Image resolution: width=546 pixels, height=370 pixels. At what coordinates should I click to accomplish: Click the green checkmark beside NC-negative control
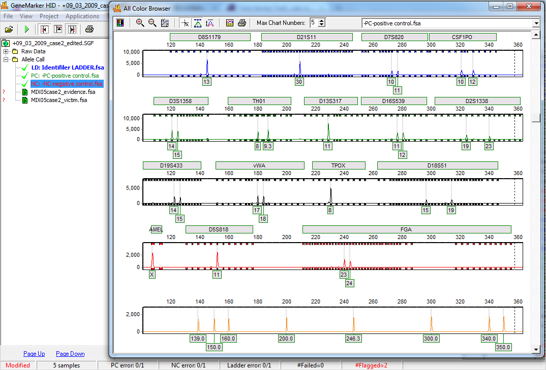coord(25,84)
